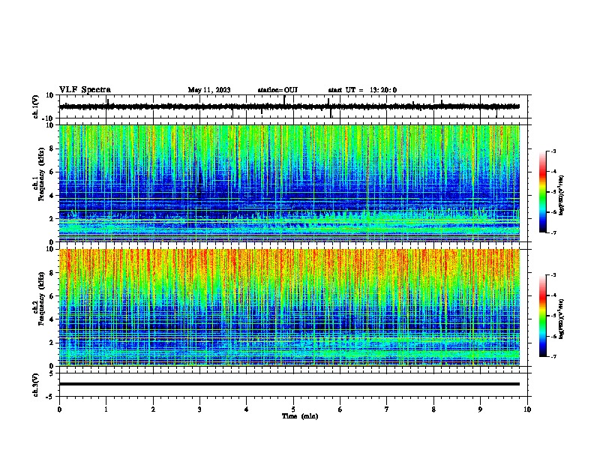Viewport: 594px width, 459px height.
Task: Click the "9" tick on the time axis
Action: click(x=480, y=409)
